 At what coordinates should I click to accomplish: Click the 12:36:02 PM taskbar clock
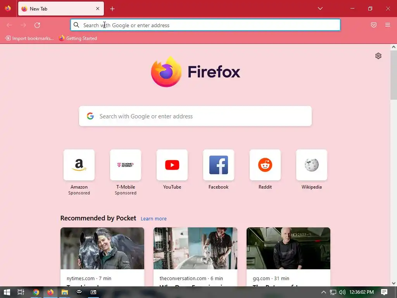pyautogui.click(x=361, y=292)
